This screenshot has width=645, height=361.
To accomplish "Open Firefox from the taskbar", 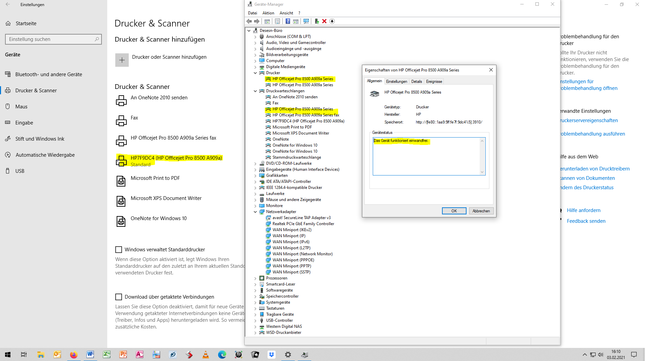I will coord(74,355).
